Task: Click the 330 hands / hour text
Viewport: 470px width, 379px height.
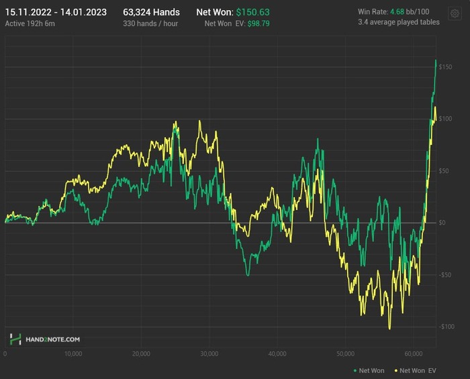Action: pyautogui.click(x=150, y=23)
